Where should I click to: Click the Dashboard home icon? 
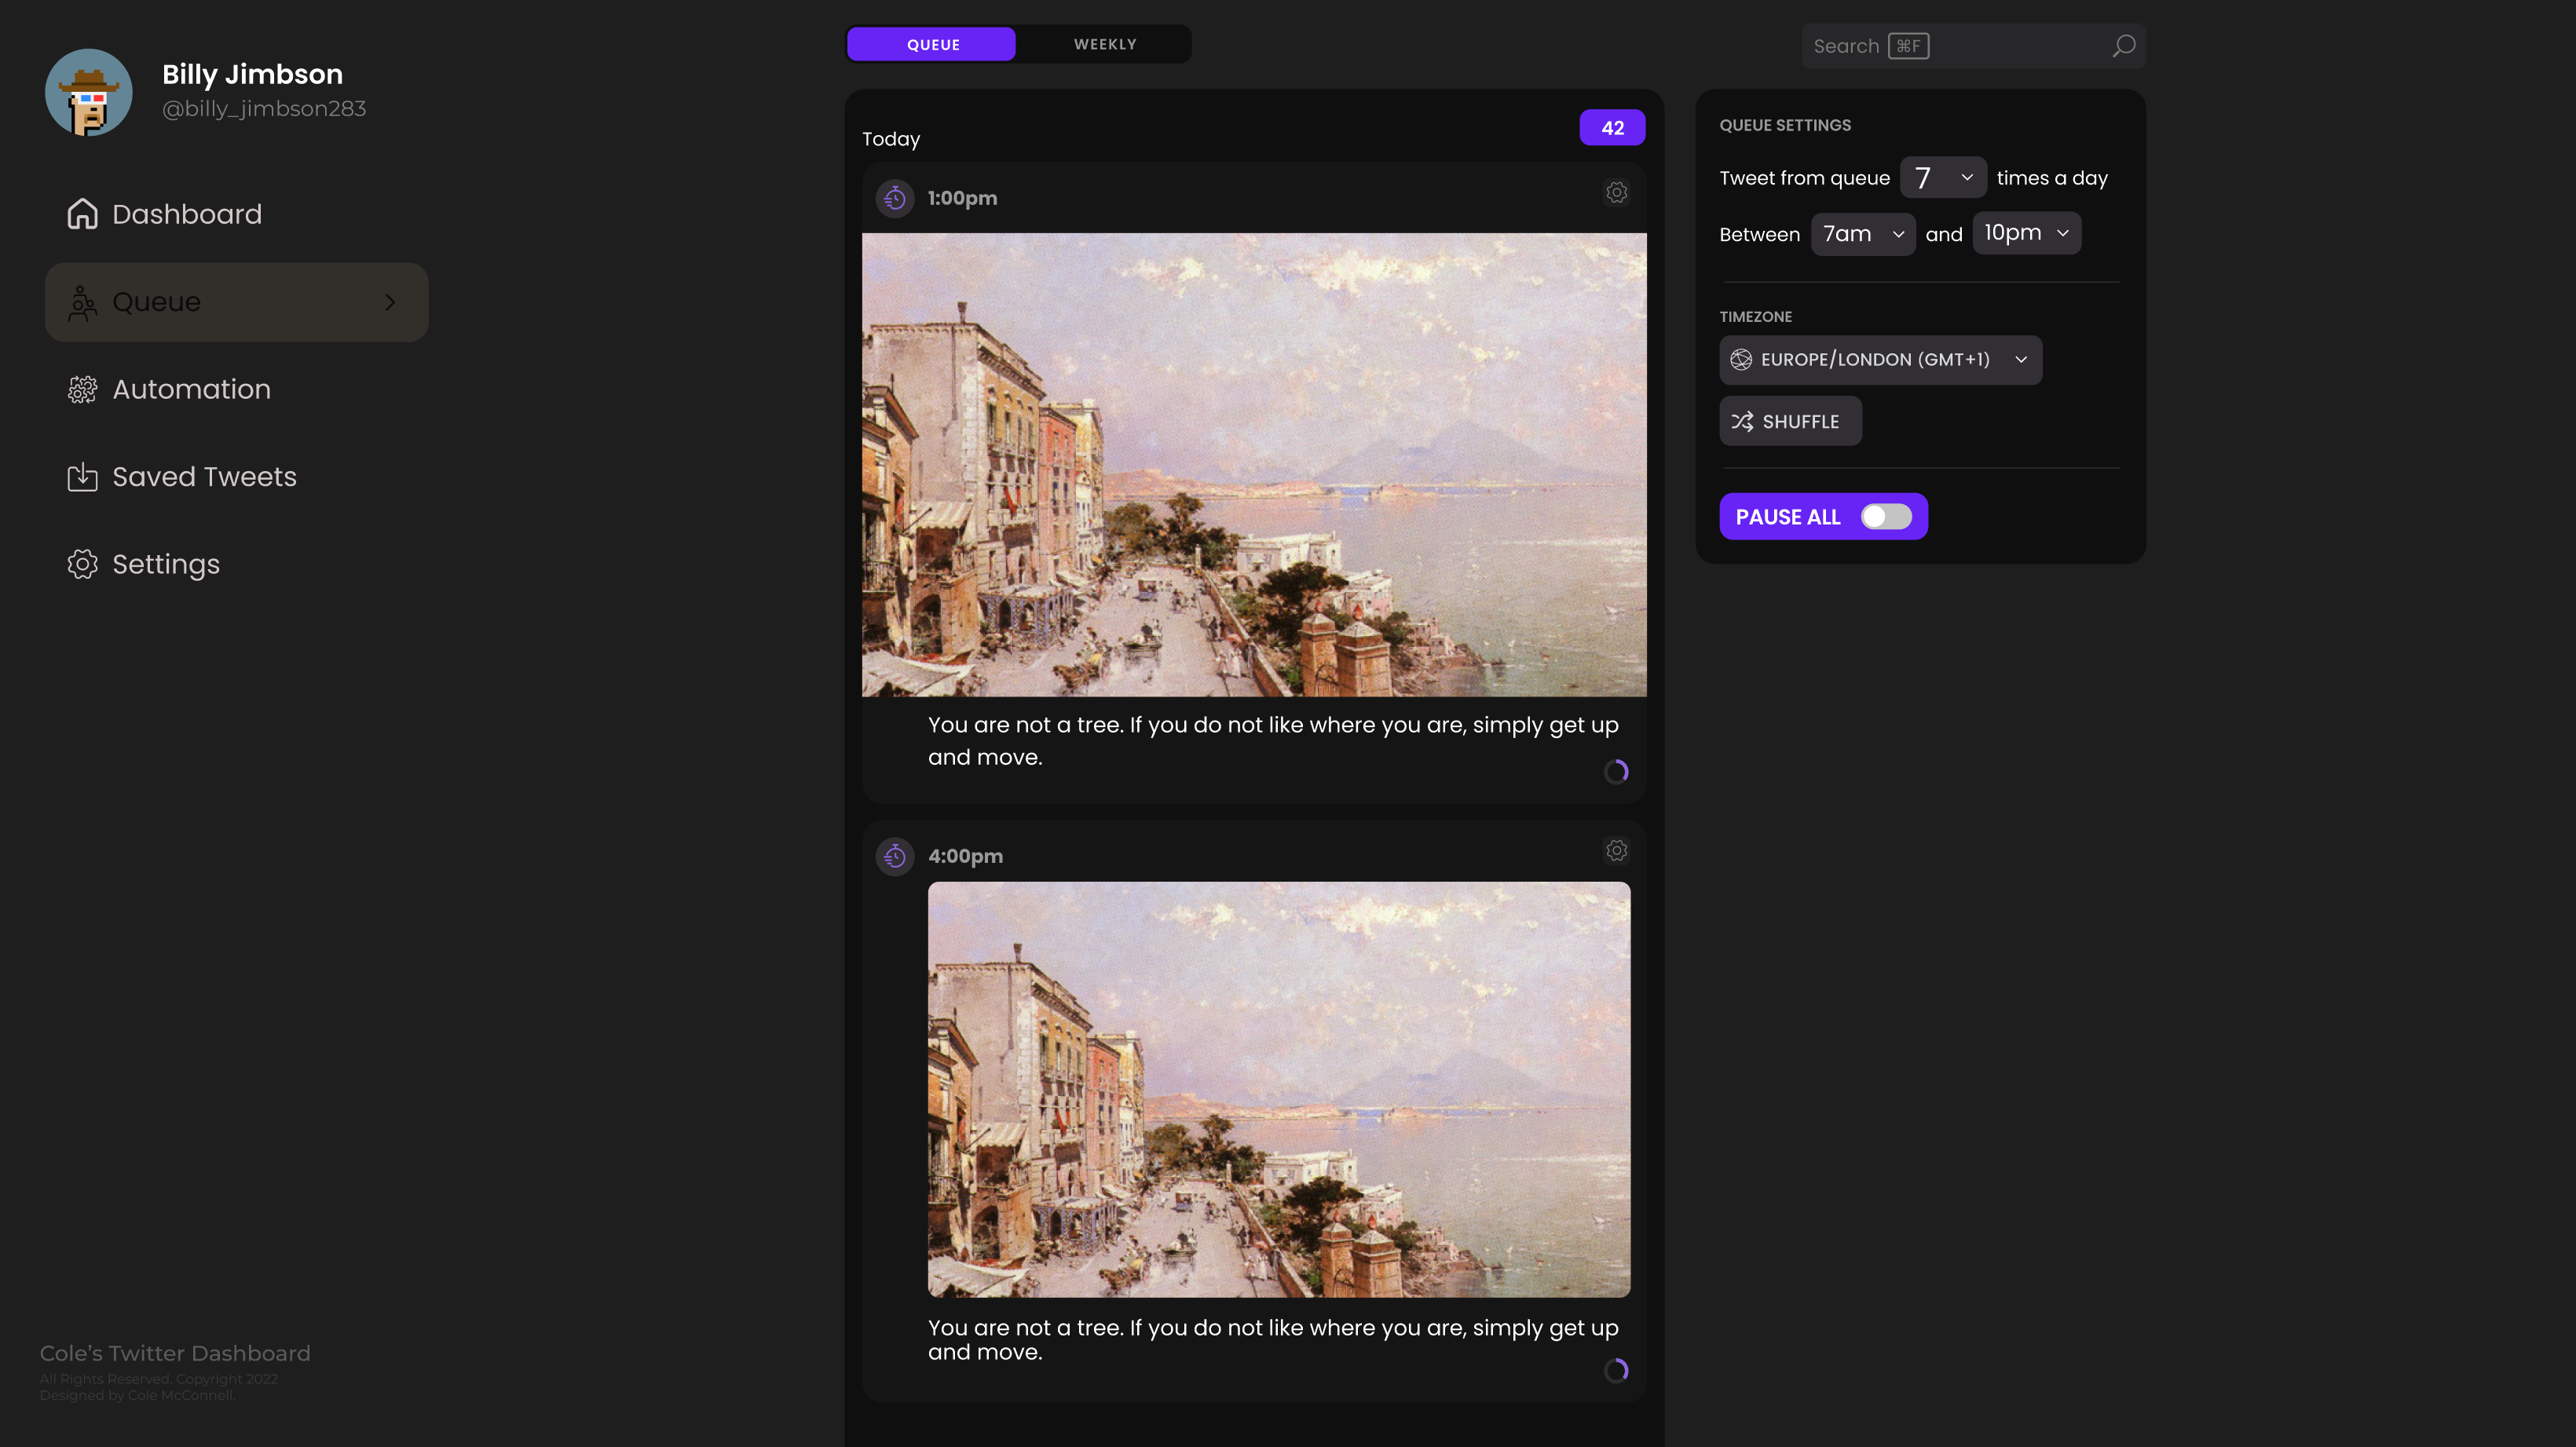point(82,214)
